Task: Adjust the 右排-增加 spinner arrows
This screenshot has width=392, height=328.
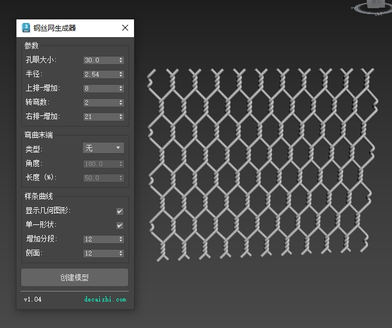Action: pos(120,117)
